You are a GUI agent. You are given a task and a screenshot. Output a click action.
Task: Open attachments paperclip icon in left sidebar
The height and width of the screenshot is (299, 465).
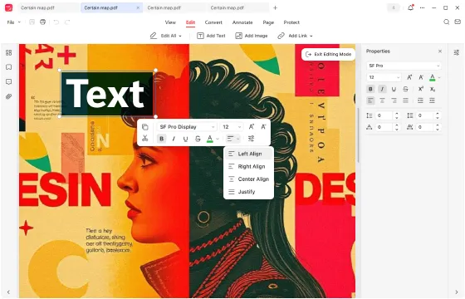9,96
